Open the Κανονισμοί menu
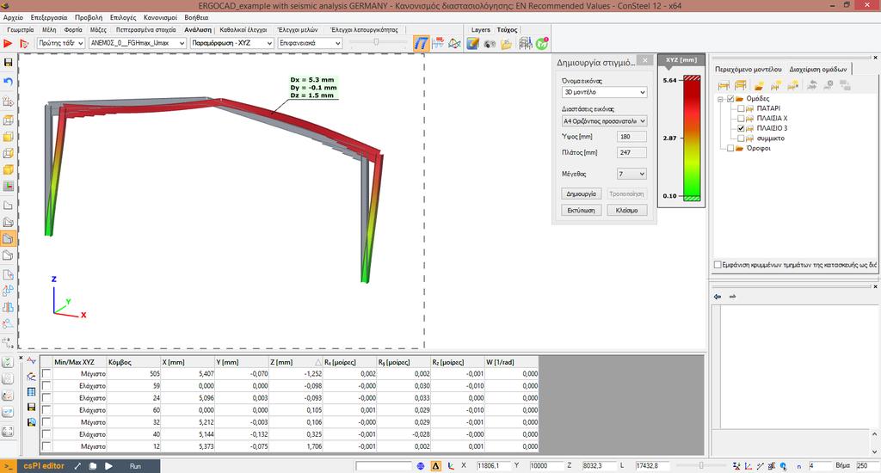881x473 pixels. tap(160, 17)
